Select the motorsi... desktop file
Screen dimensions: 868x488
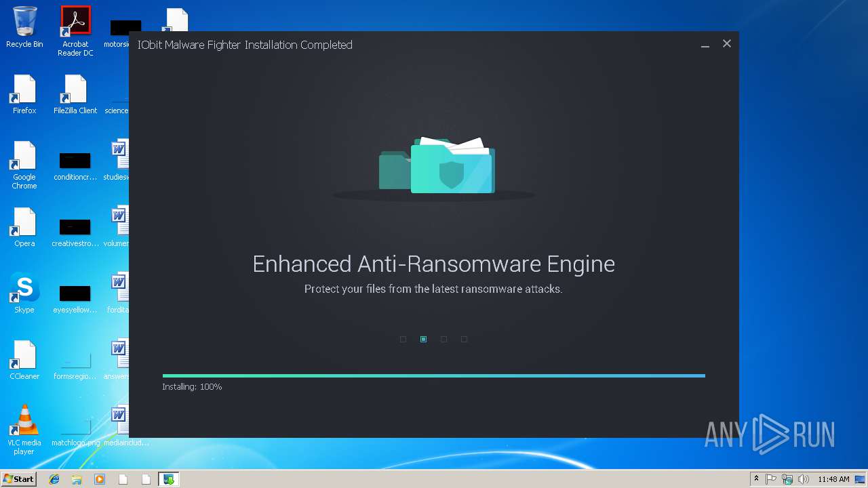pos(117,33)
